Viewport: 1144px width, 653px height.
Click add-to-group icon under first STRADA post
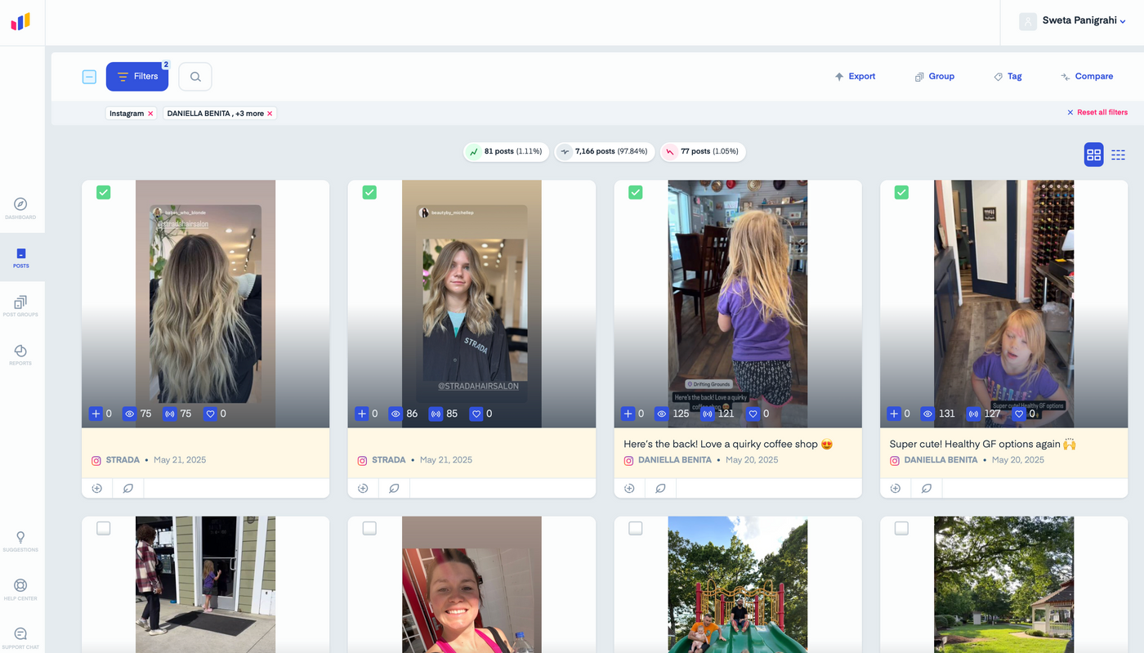tap(97, 488)
